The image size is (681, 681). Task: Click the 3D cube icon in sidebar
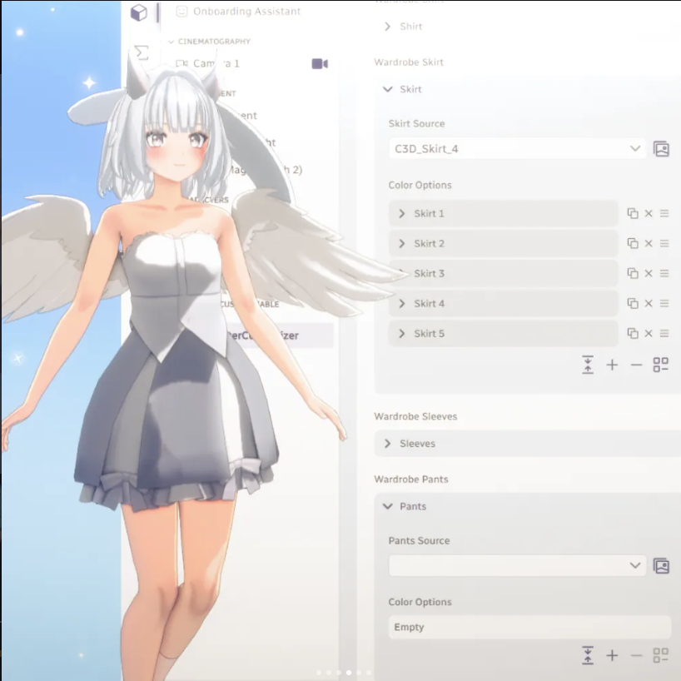click(139, 12)
